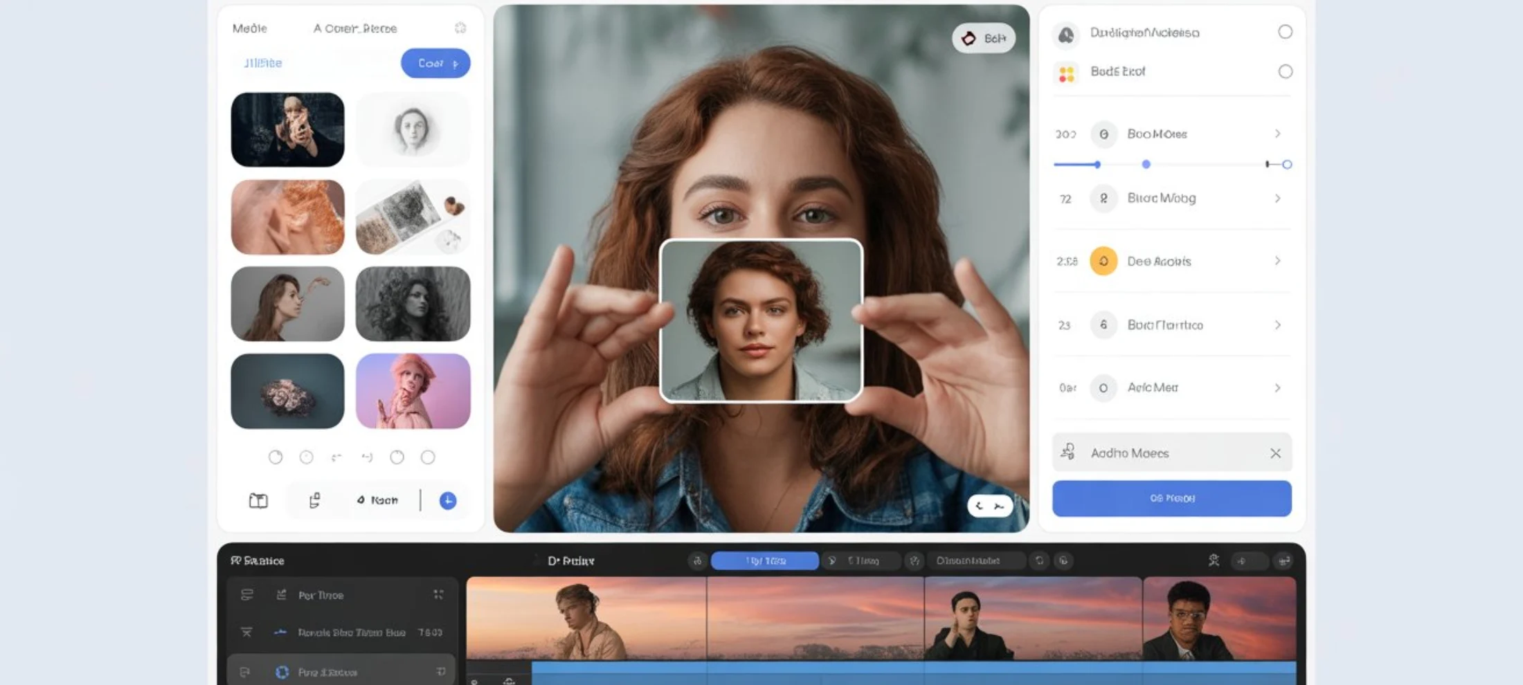Click the settings gear in Media panel

(x=460, y=28)
